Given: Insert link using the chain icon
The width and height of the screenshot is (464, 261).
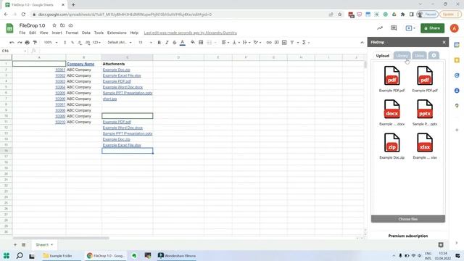Looking at the screenshot, I should 269,43.
